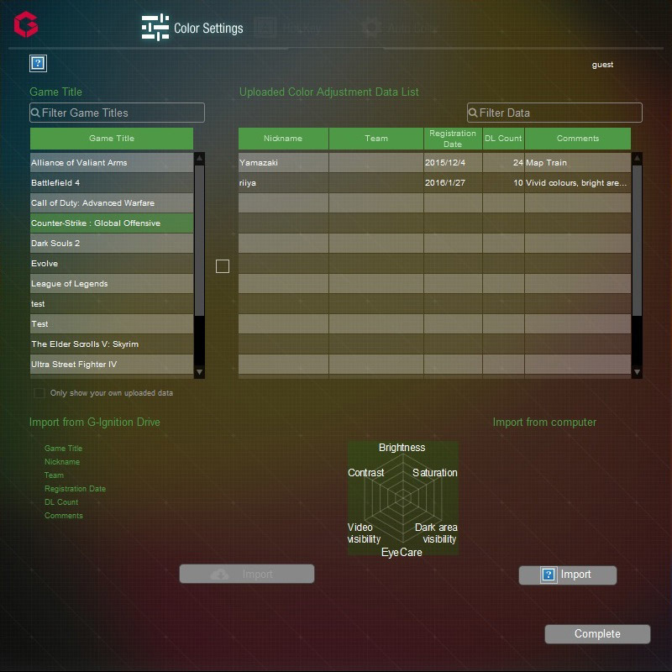The height and width of the screenshot is (672, 672).
Task: Click the 'Brightness' label on the radar chart
Action: 402,448
